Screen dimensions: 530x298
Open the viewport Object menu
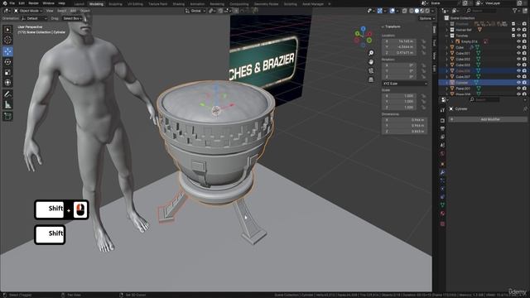84,11
